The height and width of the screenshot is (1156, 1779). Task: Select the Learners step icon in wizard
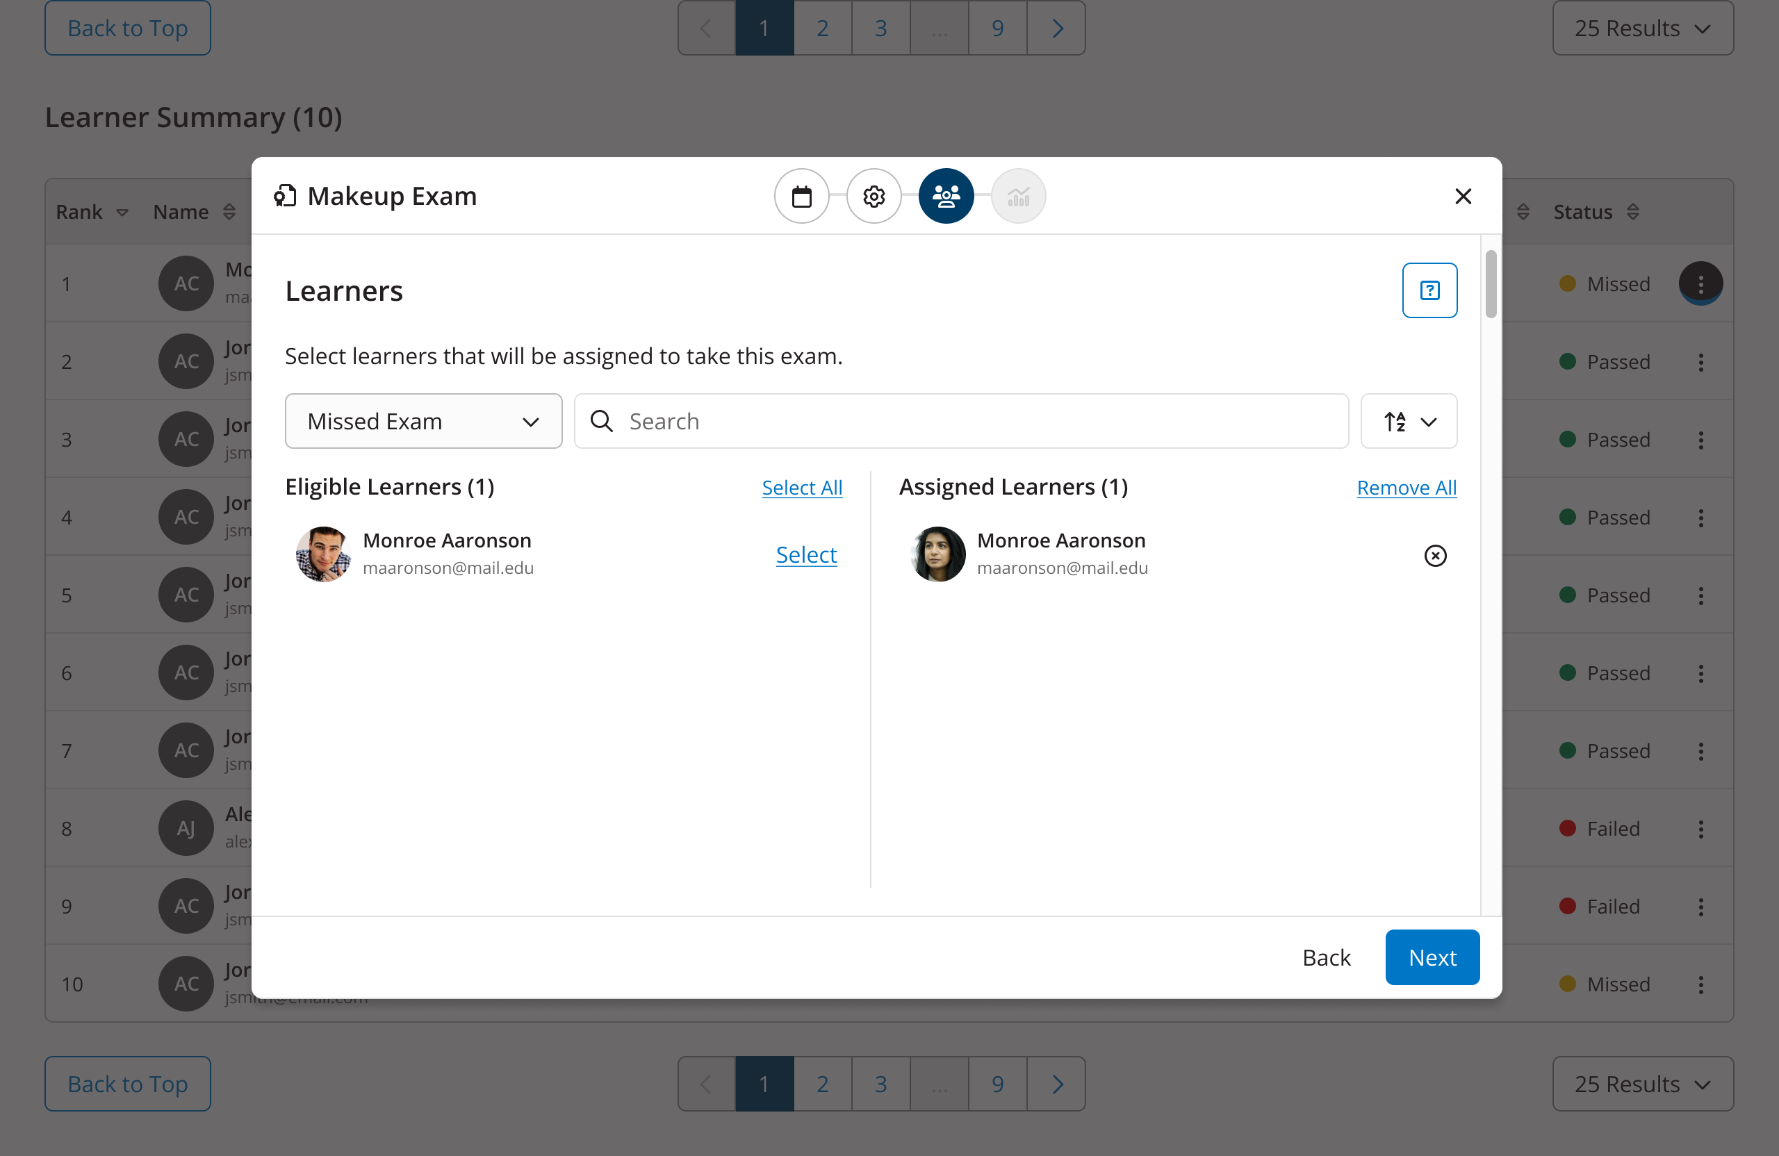coord(946,196)
